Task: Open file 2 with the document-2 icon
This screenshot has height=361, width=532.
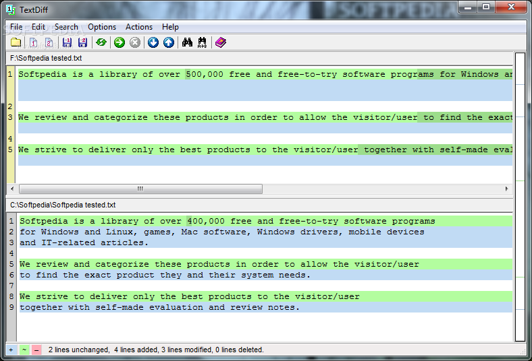Action: [49, 42]
